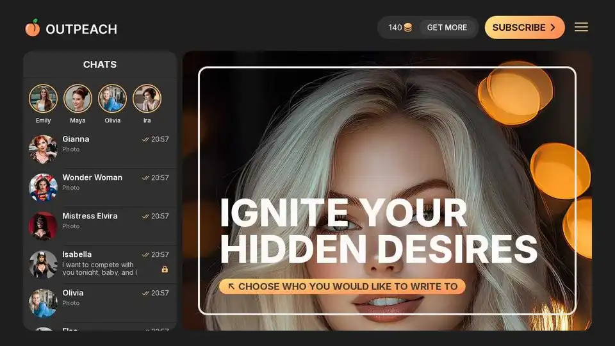Click the Outpeach peach logo icon
This screenshot has width=615, height=346.
33,28
